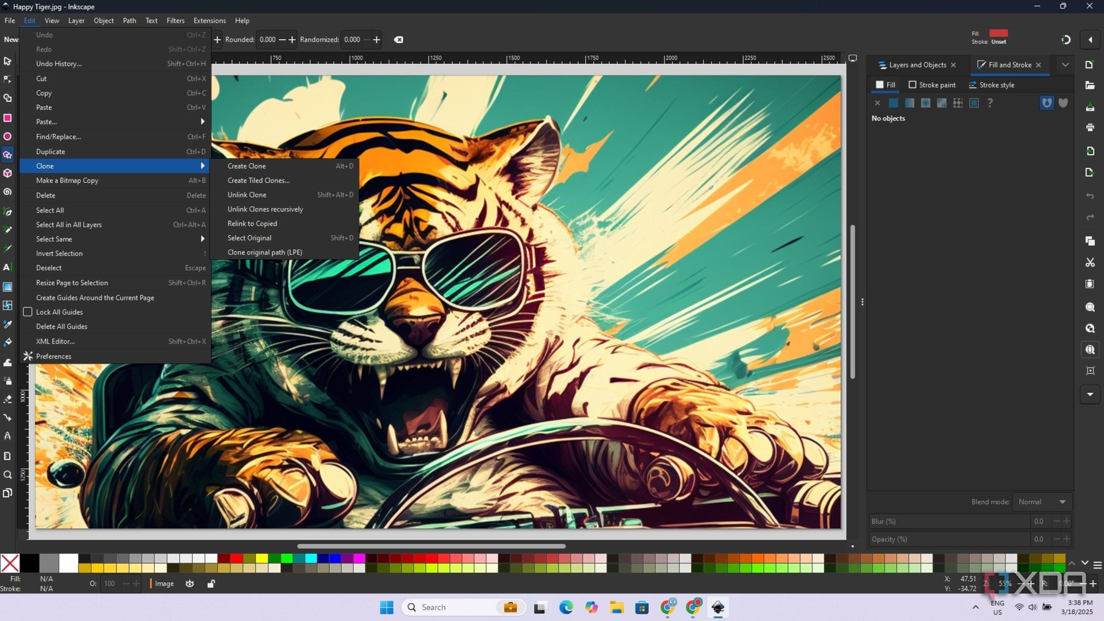Reset star tool parameters to defaults
The height and width of the screenshot is (621, 1104).
[398, 39]
